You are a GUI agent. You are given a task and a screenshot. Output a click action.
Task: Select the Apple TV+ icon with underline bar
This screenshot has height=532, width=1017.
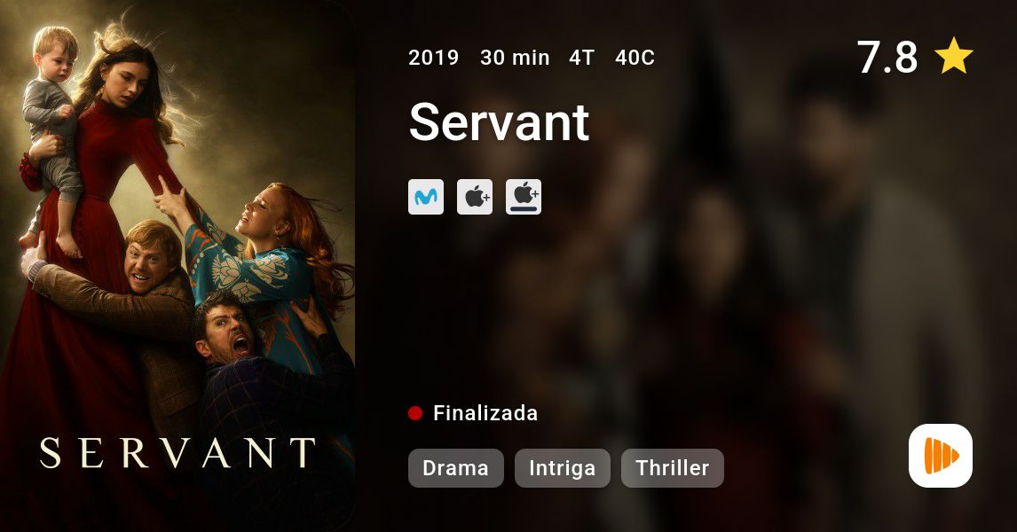pyautogui.click(x=524, y=197)
